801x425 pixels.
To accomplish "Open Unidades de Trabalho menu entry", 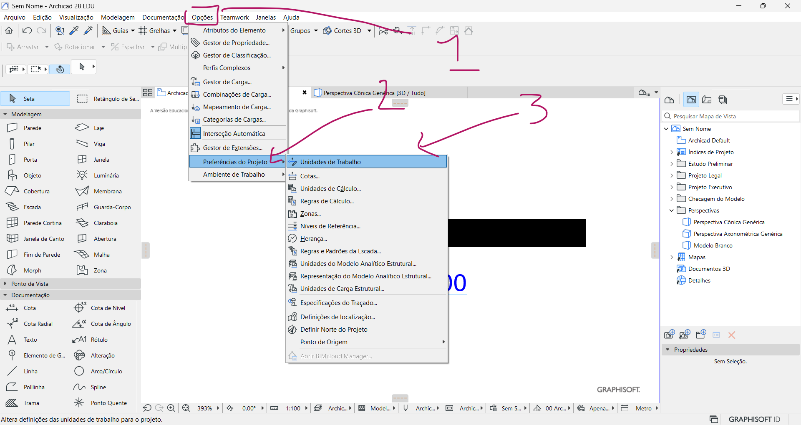I will click(330, 162).
